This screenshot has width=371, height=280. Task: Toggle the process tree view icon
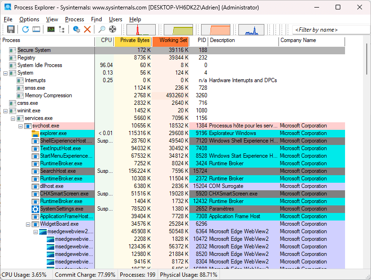(x=62, y=29)
